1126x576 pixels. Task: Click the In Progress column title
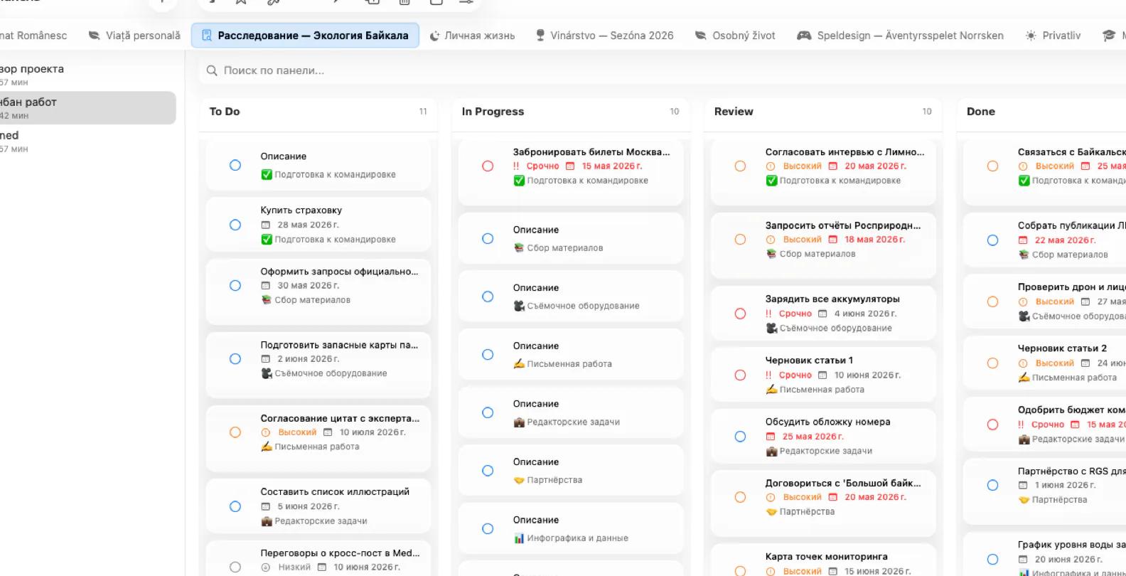(x=493, y=112)
